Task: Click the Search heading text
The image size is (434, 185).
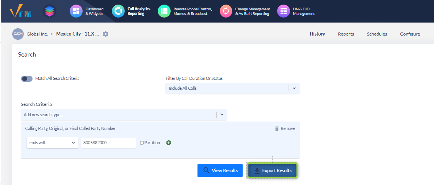Action: pos(27,55)
